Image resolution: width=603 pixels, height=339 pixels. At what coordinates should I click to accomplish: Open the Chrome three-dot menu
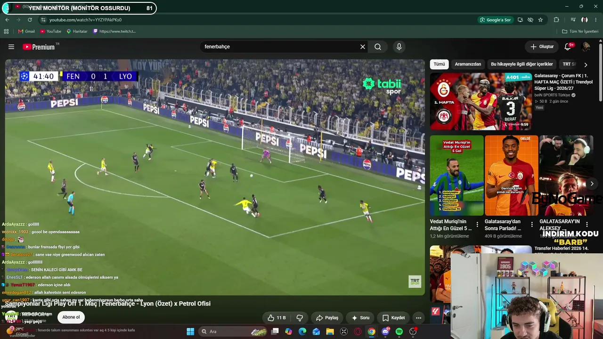(596, 20)
